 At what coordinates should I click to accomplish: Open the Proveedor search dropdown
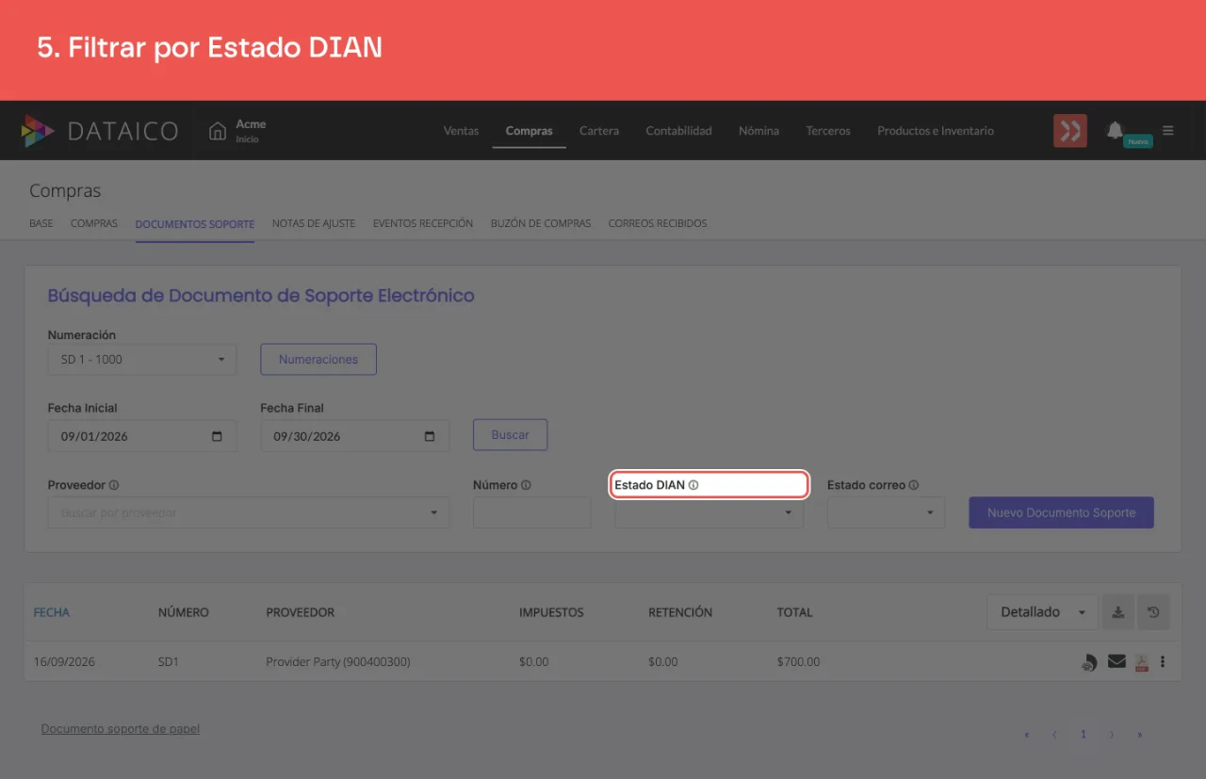pos(249,512)
